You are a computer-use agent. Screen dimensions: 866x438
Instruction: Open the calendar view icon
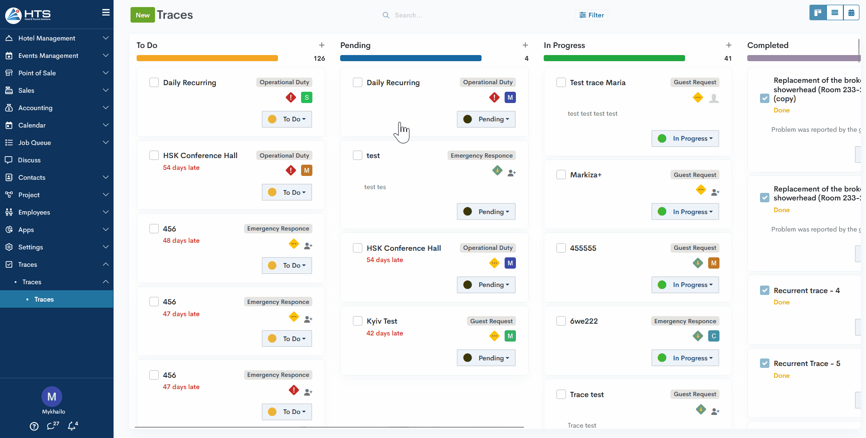click(851, 13)
